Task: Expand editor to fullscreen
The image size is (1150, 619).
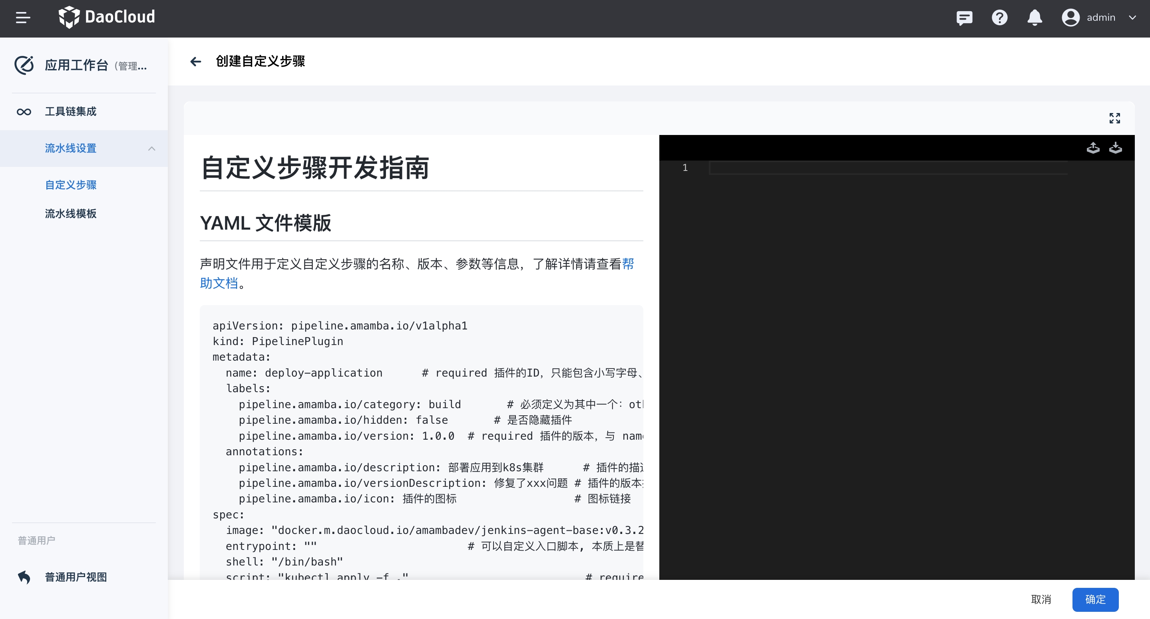Action: click(1114, 118)
